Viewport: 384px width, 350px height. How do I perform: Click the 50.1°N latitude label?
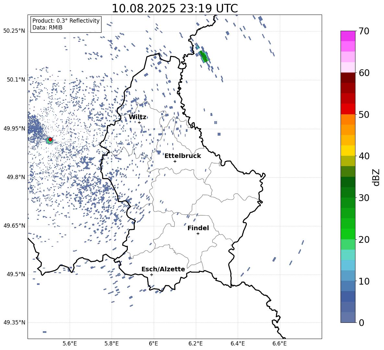16,80
